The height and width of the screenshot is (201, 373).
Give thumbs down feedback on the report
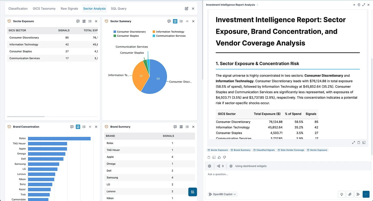(225, 157)
